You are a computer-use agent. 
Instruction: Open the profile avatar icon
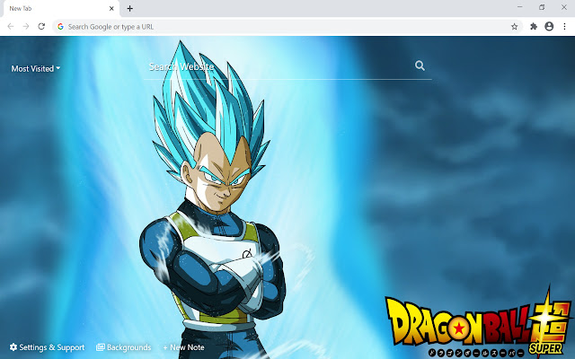[549, 26]
